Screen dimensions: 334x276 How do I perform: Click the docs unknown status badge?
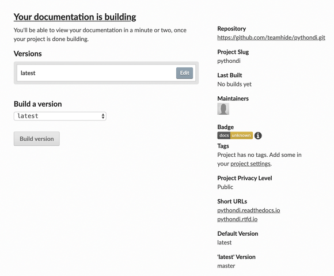pos(235,135)
